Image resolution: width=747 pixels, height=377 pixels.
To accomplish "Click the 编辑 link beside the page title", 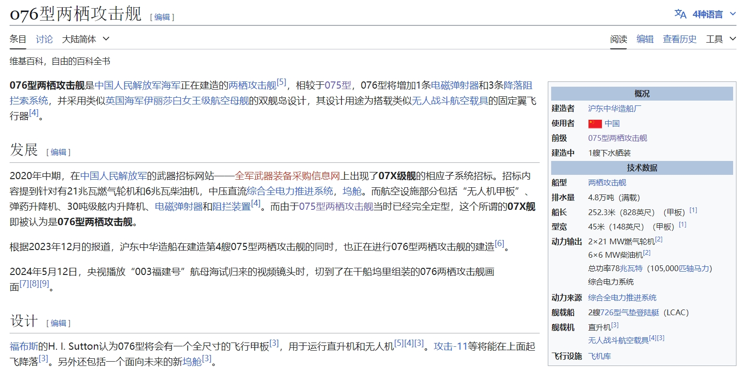I will (162, 17).
